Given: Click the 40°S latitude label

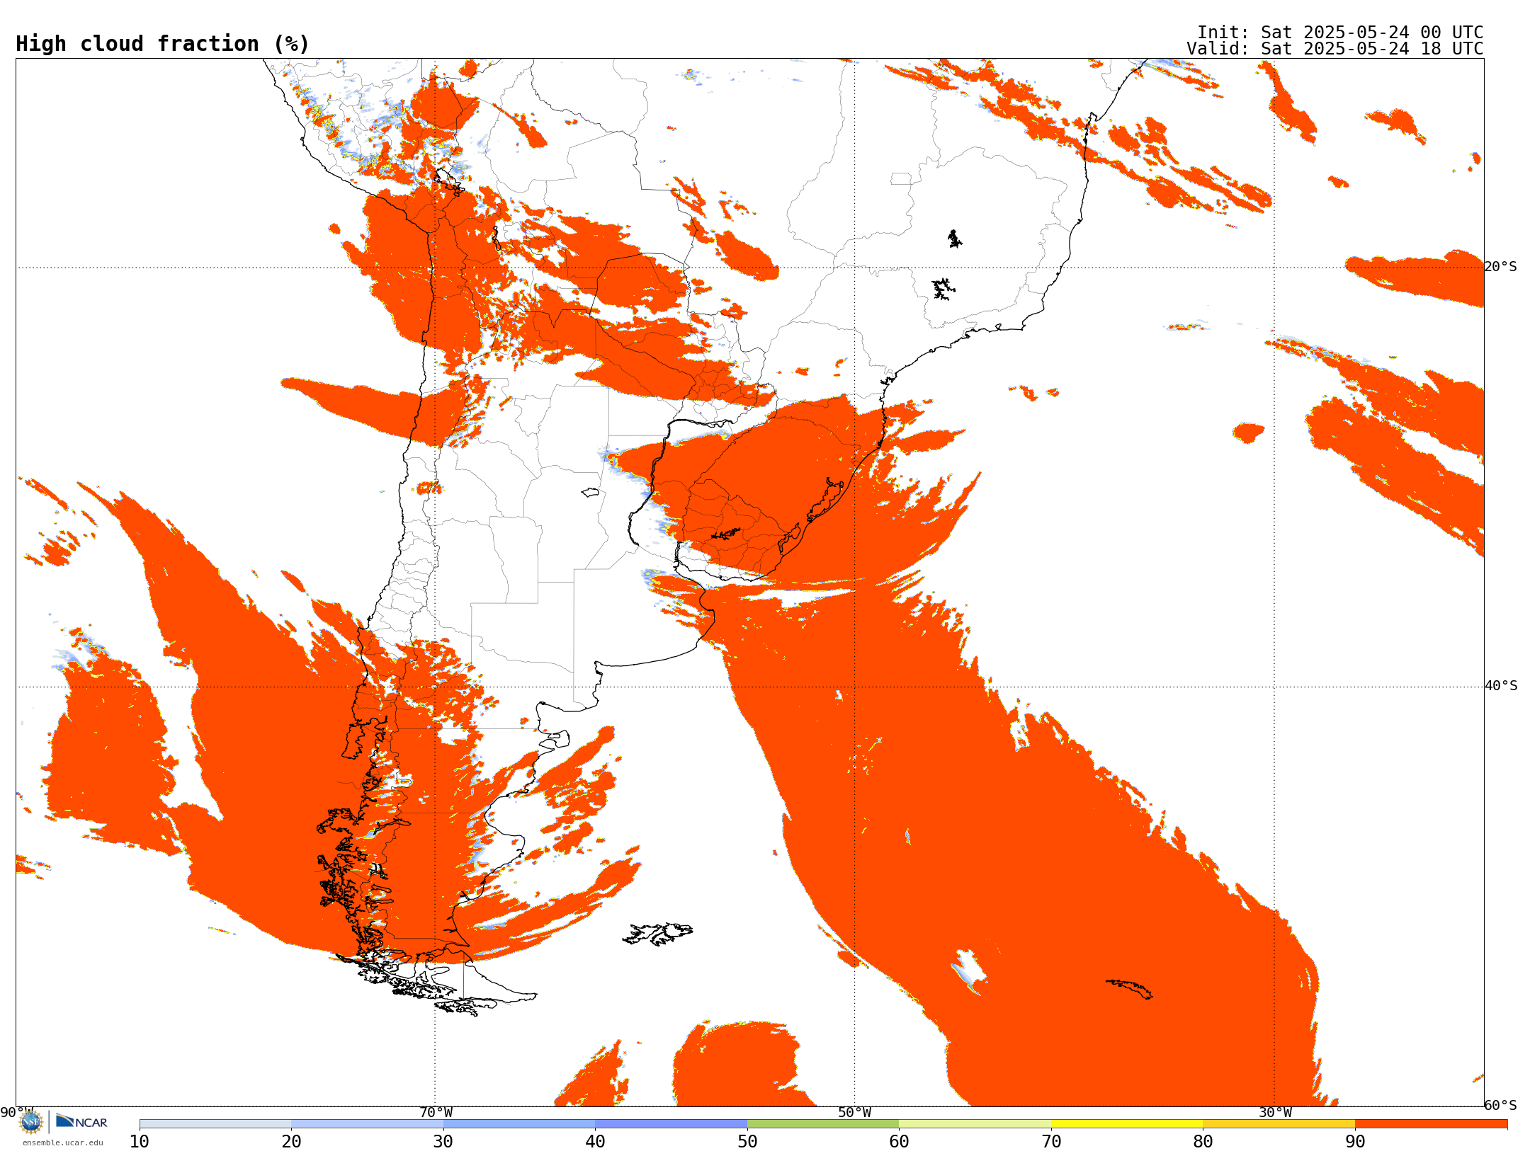Looking at the screenshot, I should pos(1501,686).
